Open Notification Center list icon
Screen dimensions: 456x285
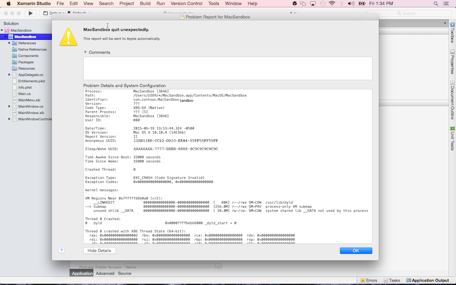pyautogui.click(x=446, y=3)
